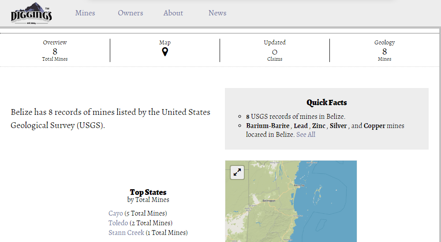Switch to the Updated claims tab

[275, 51]
